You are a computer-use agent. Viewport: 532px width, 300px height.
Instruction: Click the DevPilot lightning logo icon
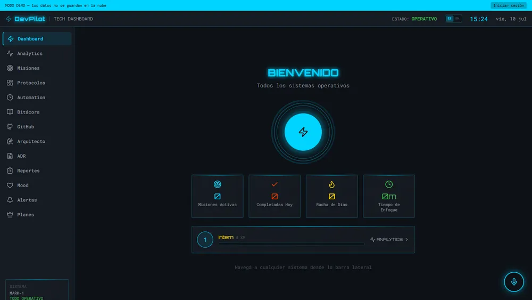click(x=9, y=19)
